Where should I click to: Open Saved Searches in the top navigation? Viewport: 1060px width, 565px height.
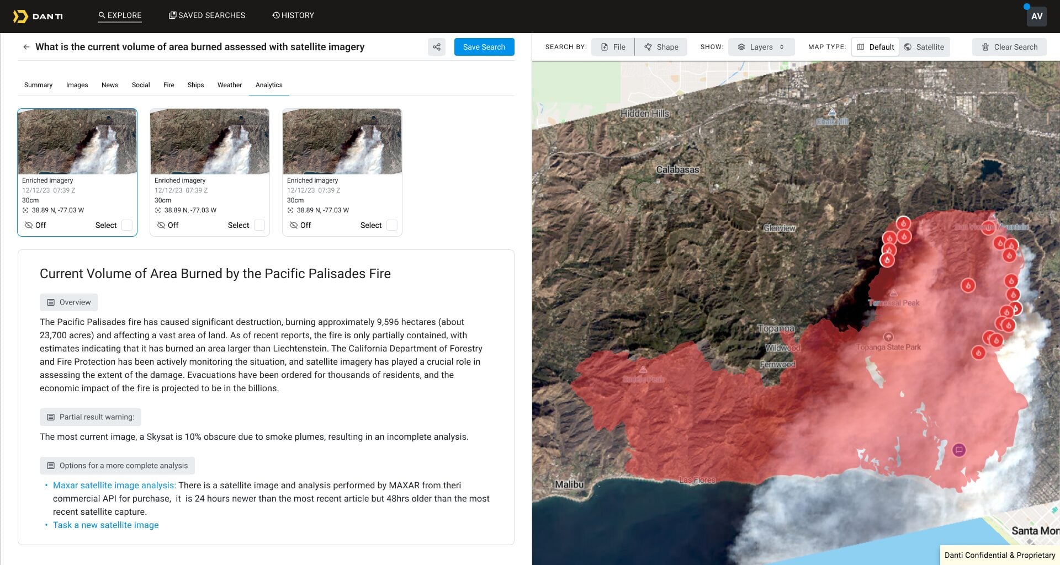[x=207, y=15]
